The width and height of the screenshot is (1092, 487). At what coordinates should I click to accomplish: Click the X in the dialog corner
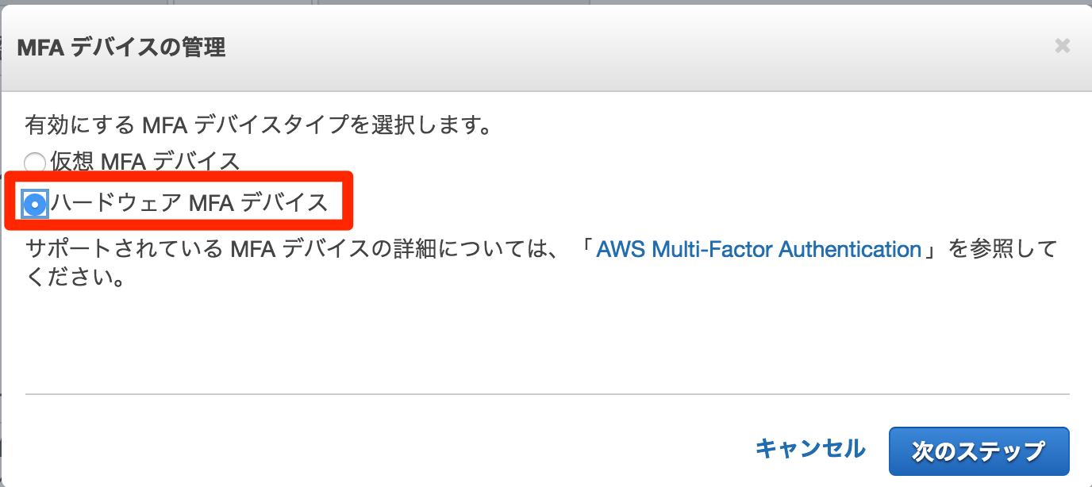tap(1062, 45)
